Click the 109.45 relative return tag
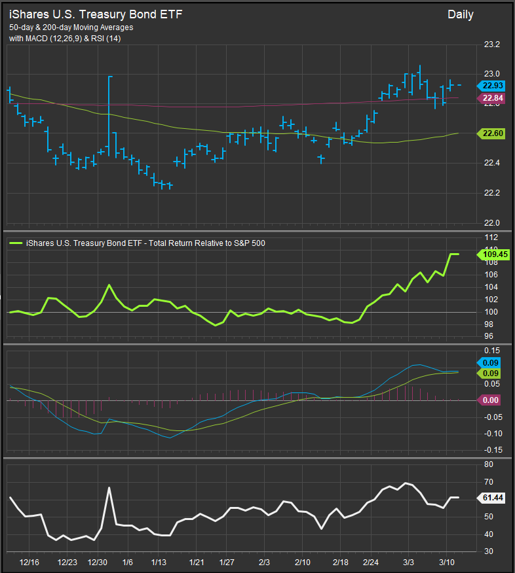 [493, 254]
